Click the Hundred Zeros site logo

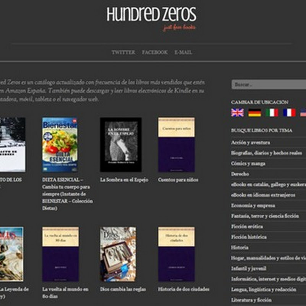[151, 18]
